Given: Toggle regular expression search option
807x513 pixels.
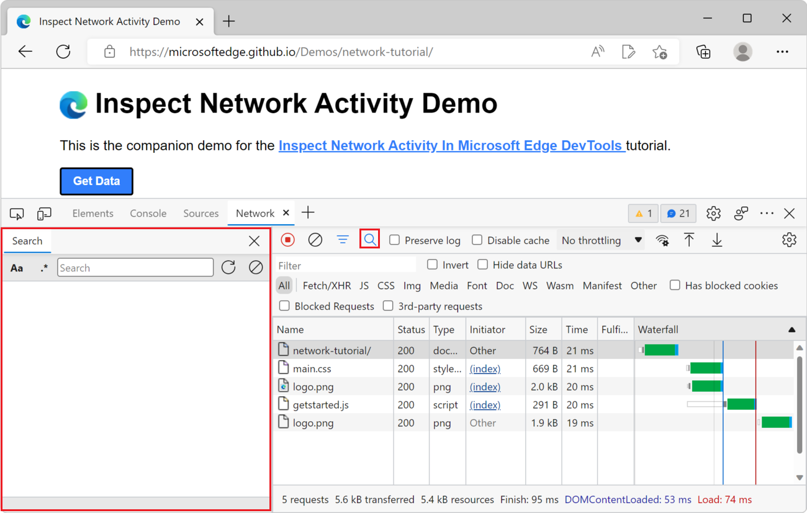Looking at the screenshot, I should point(43,268).
